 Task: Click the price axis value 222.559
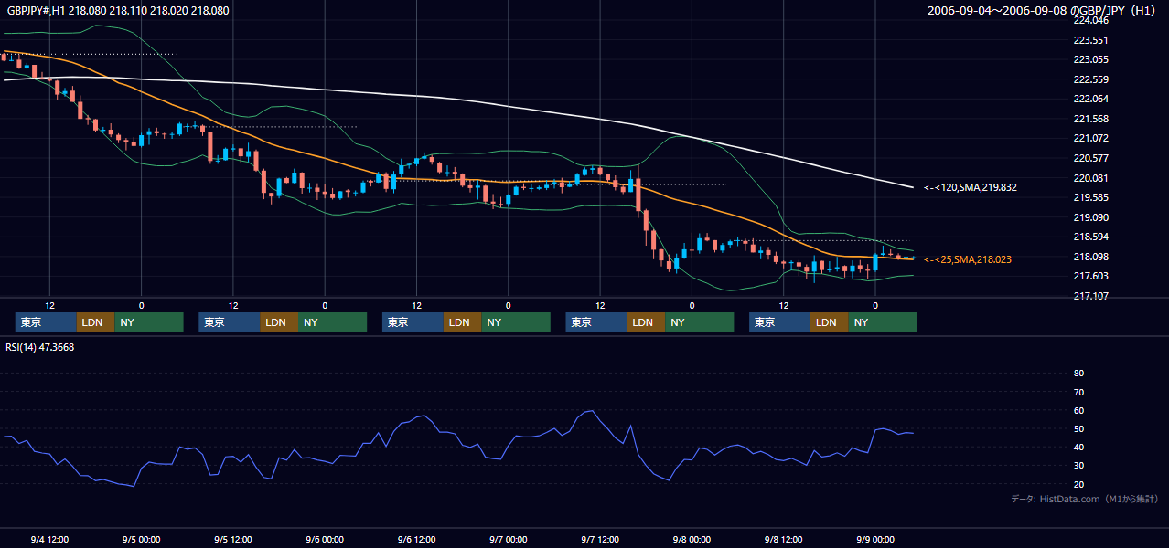[1090, 79]
